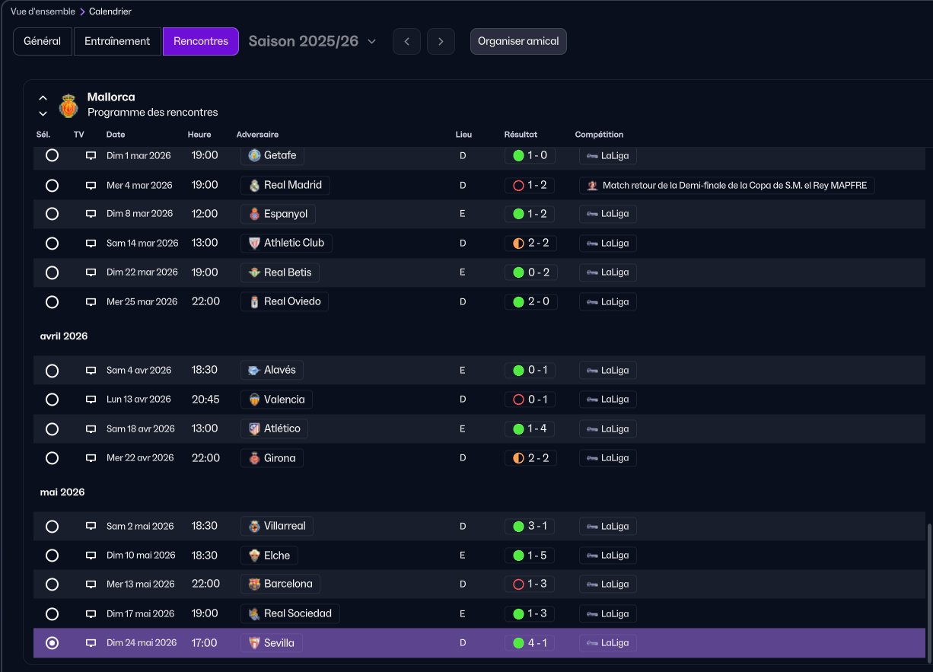Select the Real Sociedad match radio button
The width and height of the screenshot is (933, 672).
coord(52,613)
